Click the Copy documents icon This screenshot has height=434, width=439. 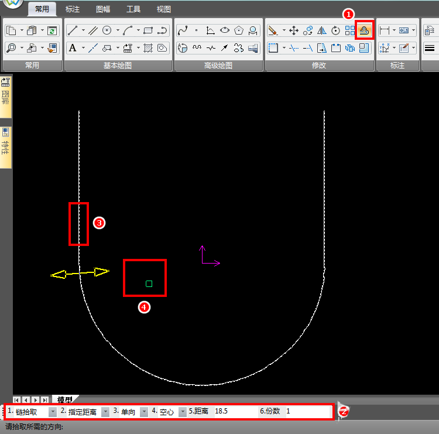tap(12, 30)
